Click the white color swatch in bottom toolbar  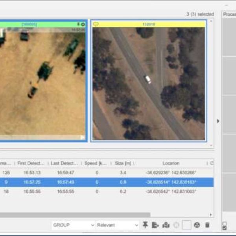187,225
